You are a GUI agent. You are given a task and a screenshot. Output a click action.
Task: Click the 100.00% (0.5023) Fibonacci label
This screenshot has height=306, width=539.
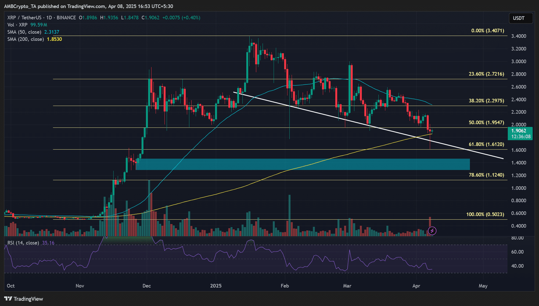(485, 214)
